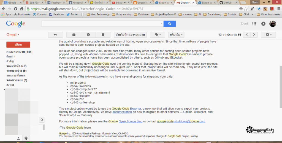Go to the older message arrow
This screenshot has width=282, height=143.
(254, 35)
